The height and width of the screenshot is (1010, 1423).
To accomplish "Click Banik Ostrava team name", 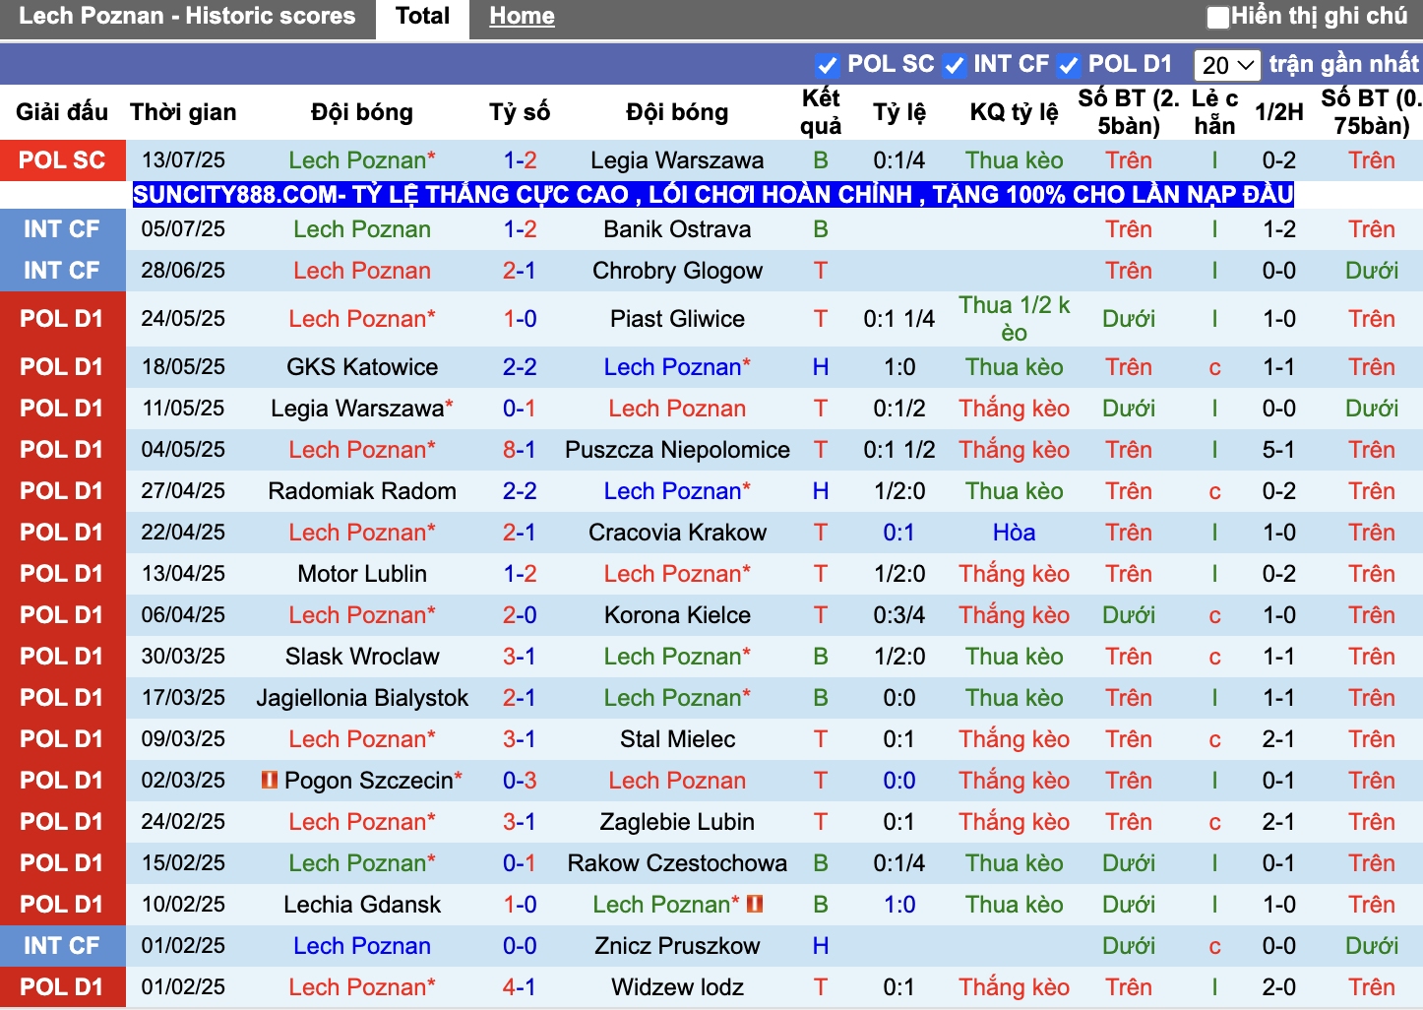I will [677, 229].
